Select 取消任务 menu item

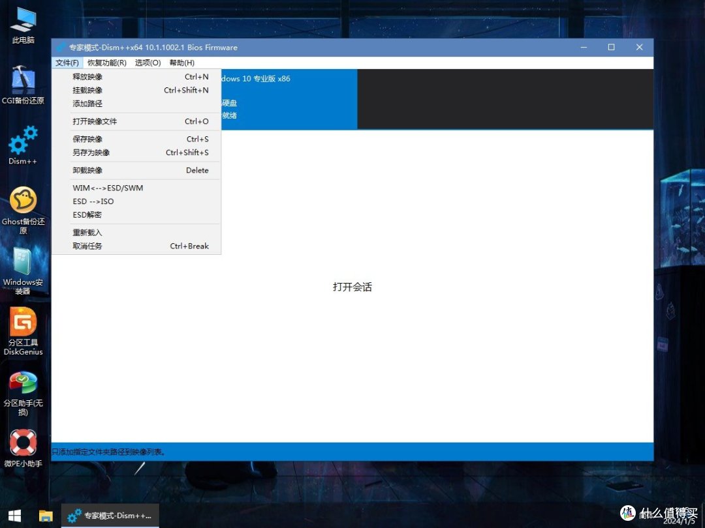pyautogui.click(x=136, y=246)
